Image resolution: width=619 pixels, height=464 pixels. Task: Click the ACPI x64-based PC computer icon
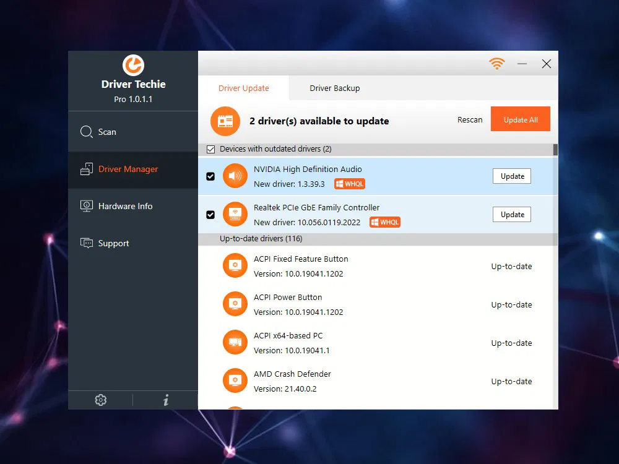[235, 342]
